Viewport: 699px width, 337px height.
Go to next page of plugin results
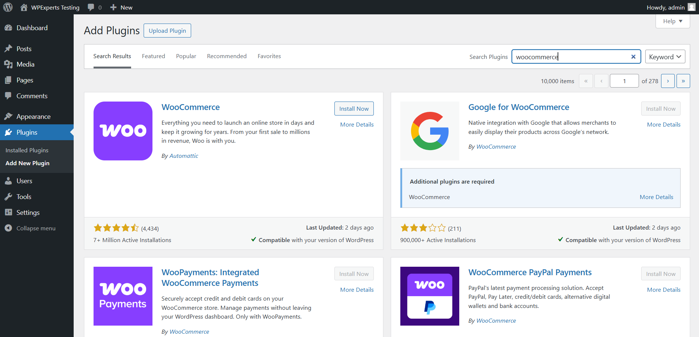(668, 81)
